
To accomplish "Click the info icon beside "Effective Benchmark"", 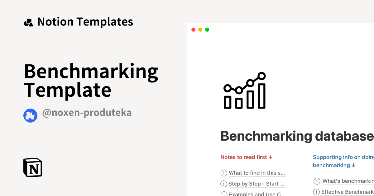I will pyautogui.click(x=317, y=192).
